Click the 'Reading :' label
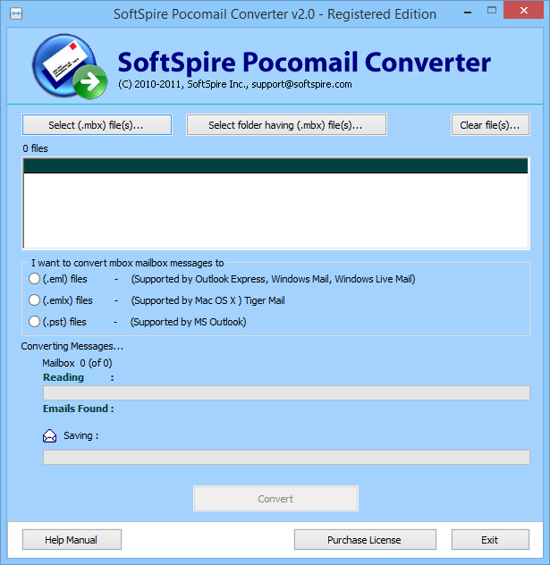This screenshot has width=550, height=565. coord(78,377)
